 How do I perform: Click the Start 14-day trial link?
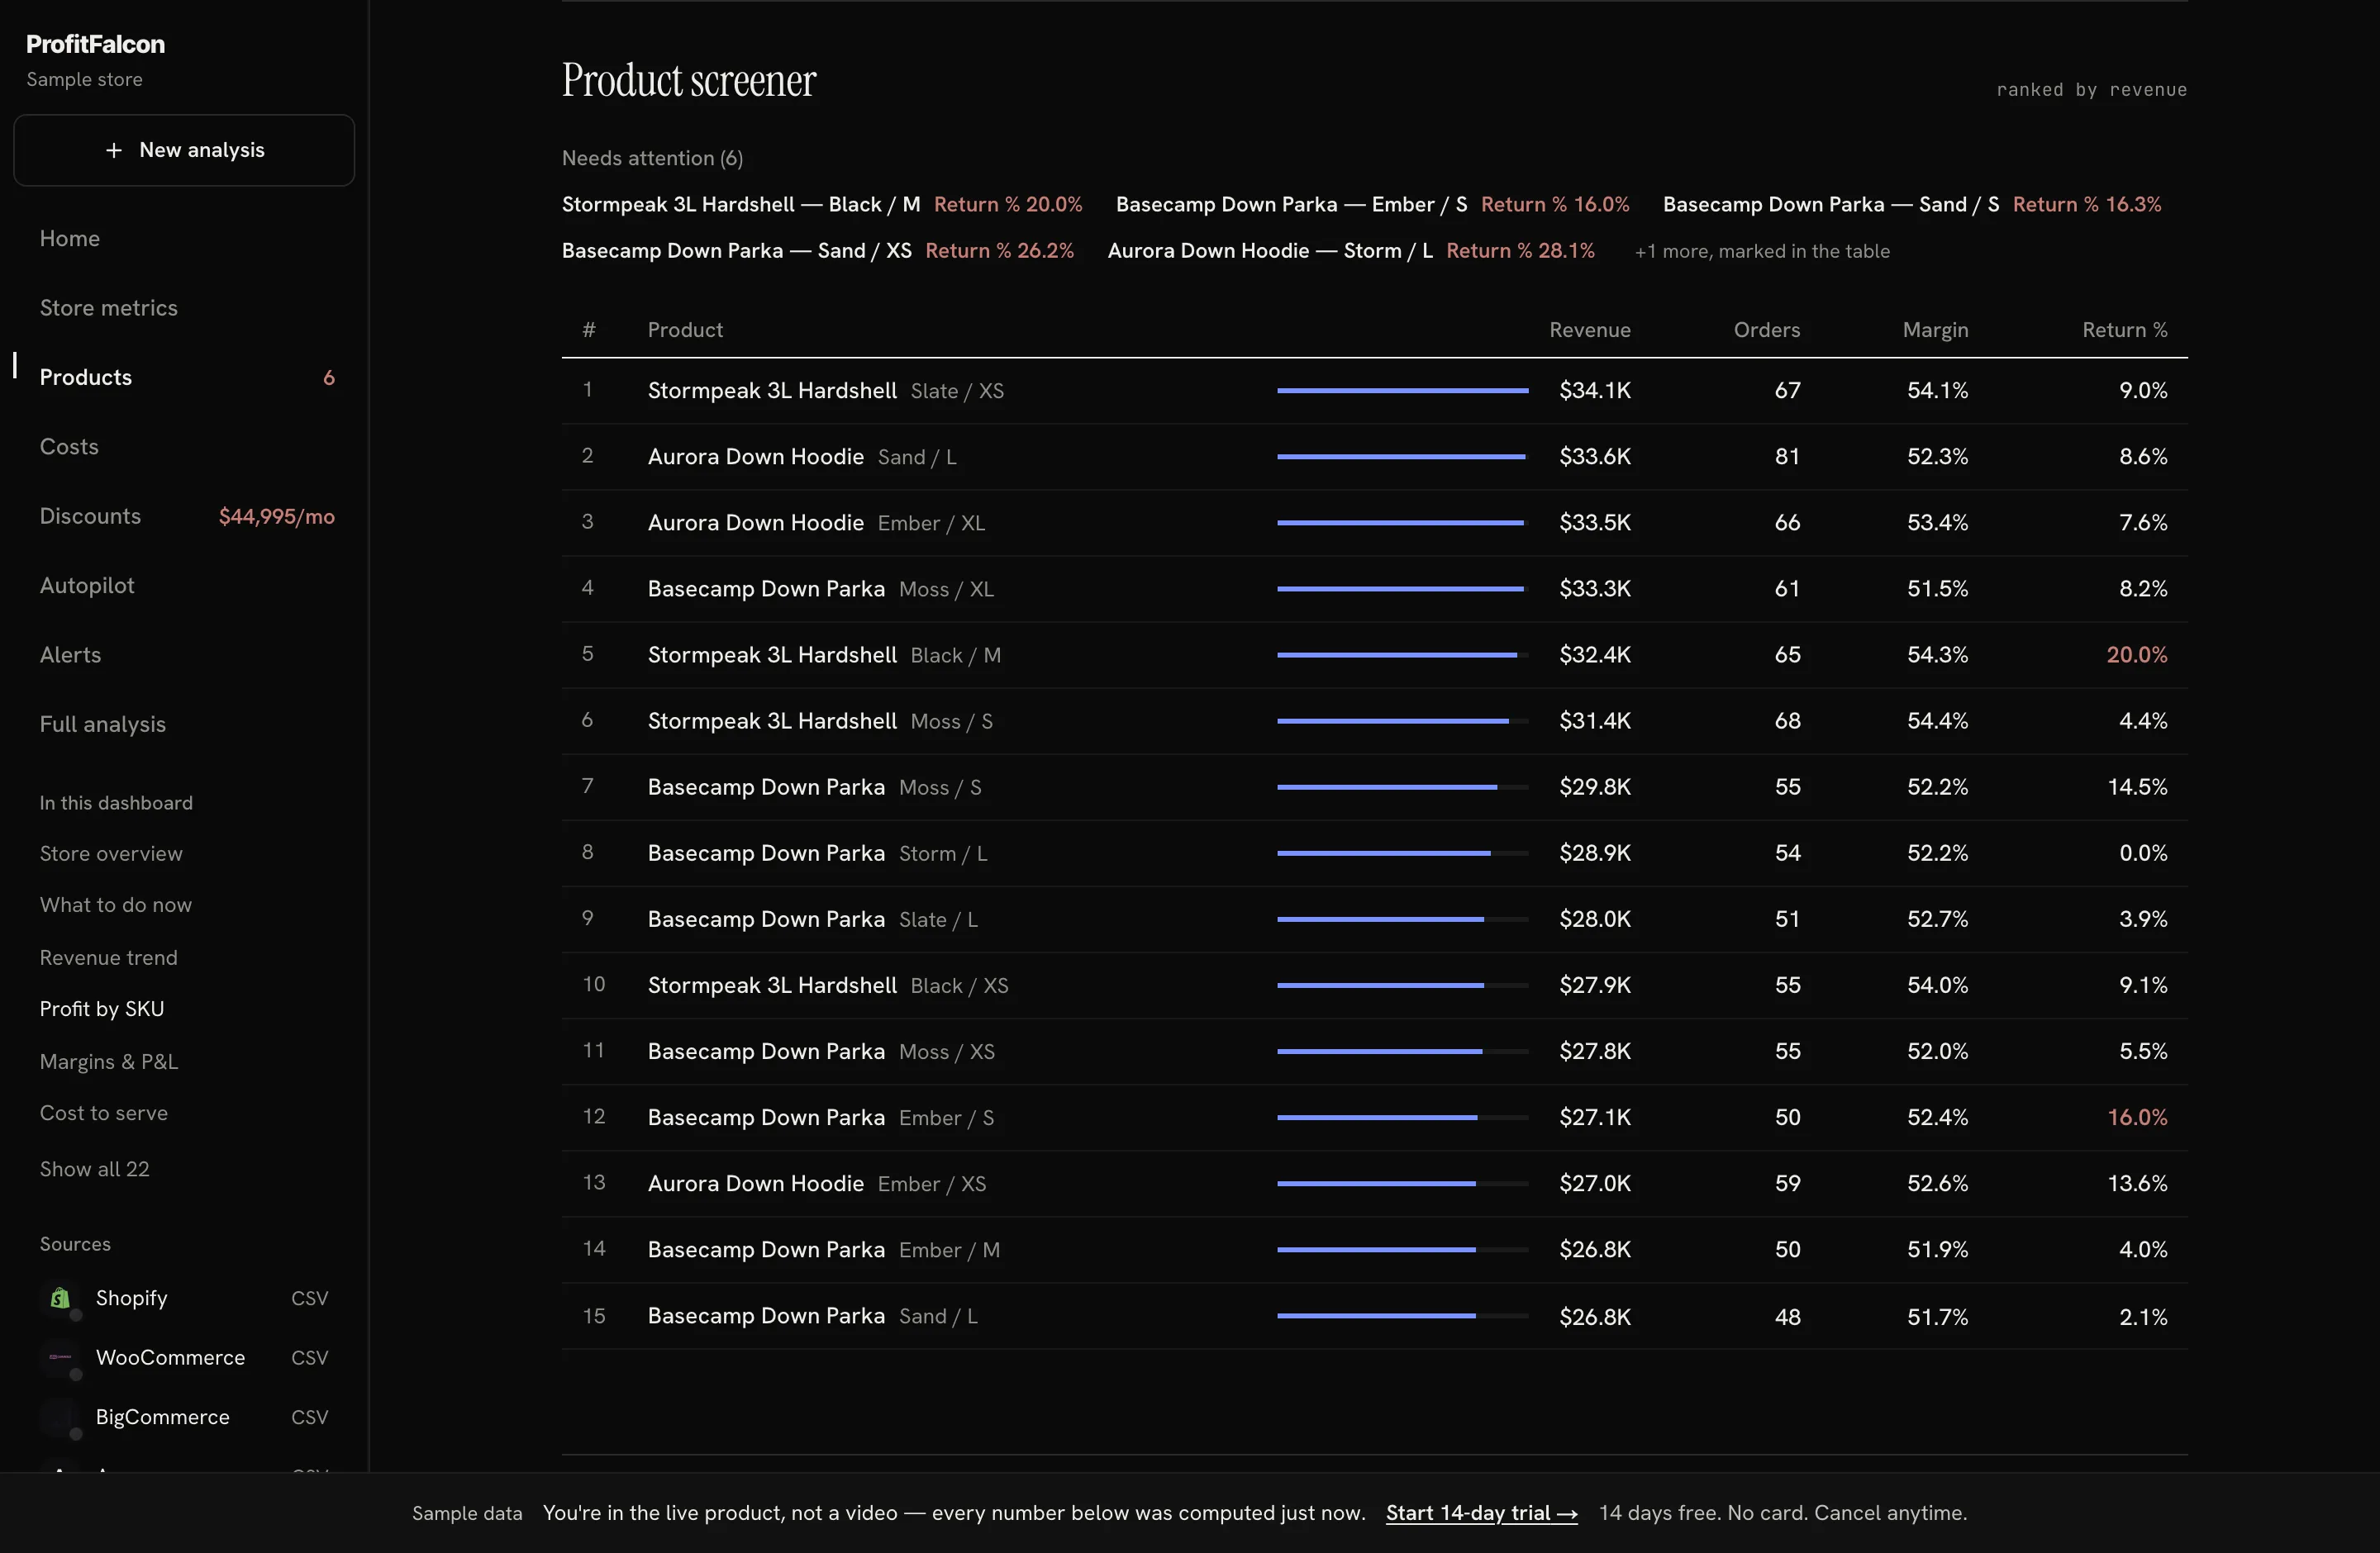1481,1513
